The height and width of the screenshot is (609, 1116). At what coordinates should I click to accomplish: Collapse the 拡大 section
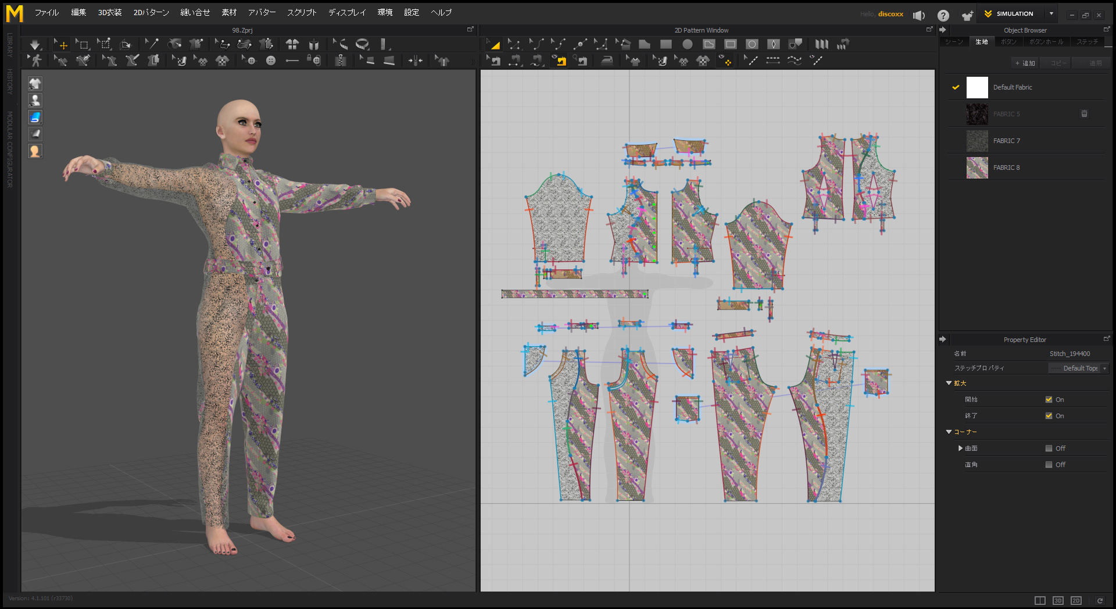(x=949, y=383)
